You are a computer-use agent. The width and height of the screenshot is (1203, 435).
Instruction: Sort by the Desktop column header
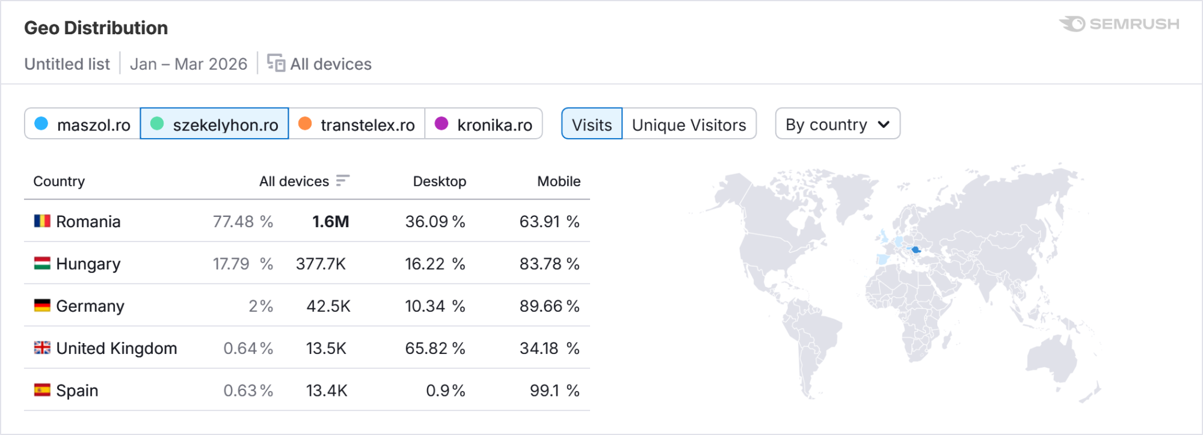(x=439, y=181)
